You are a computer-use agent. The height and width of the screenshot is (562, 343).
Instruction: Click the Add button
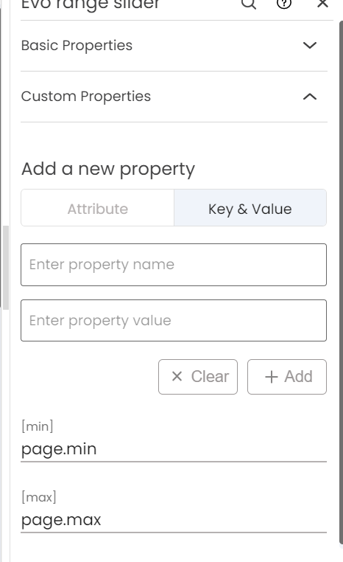pos(287,377)
